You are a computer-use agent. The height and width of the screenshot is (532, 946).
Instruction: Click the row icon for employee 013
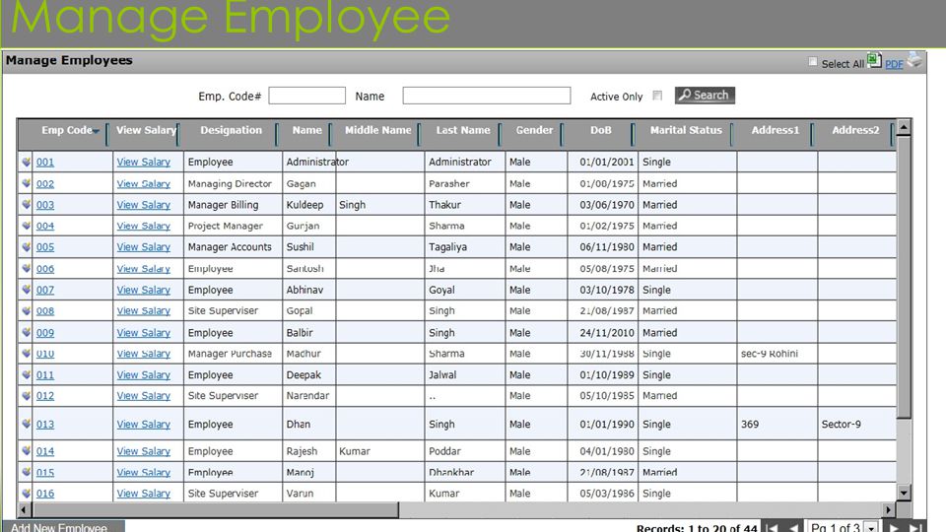tap(26, 424)
